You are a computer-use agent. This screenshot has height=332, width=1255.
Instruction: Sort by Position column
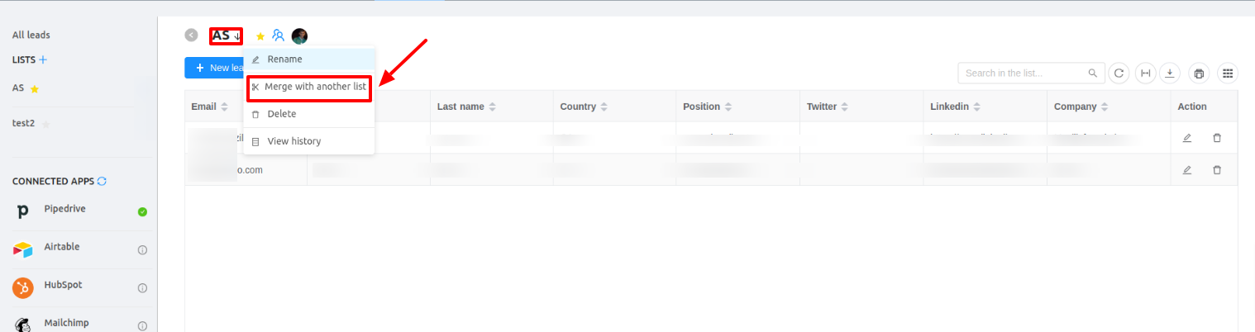[728, 107]
